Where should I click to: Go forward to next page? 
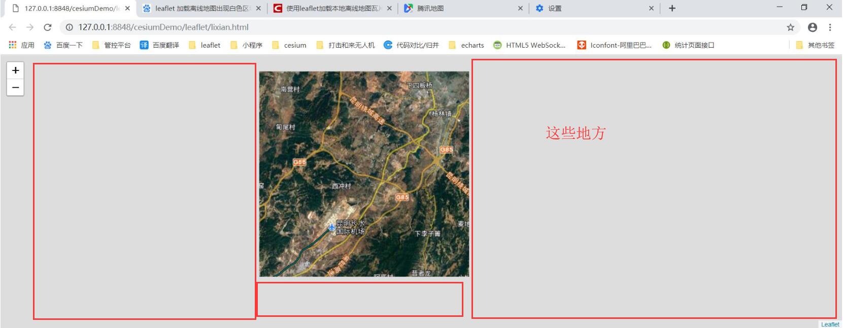pos(30,27)
